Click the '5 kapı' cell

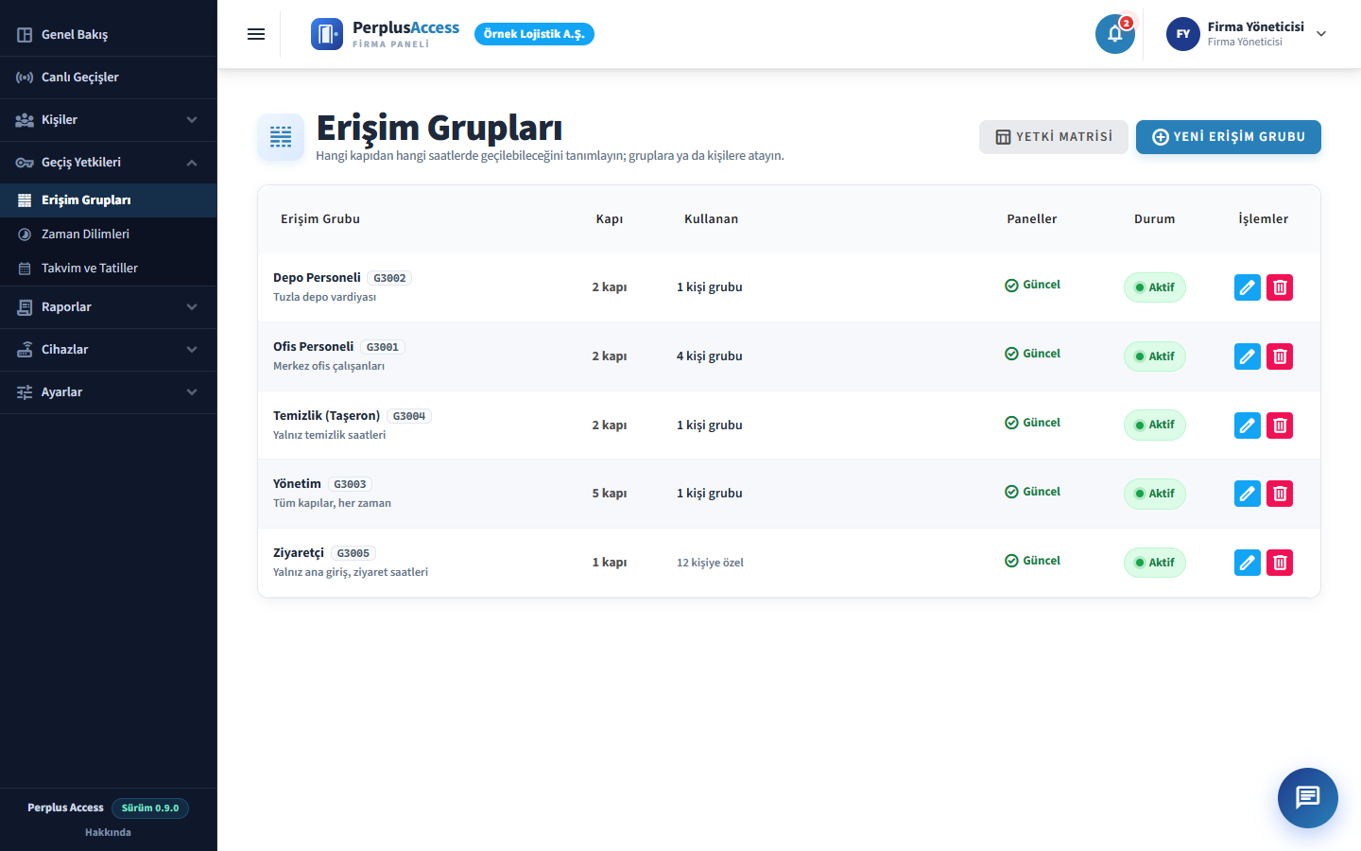(x=610, y=494)
